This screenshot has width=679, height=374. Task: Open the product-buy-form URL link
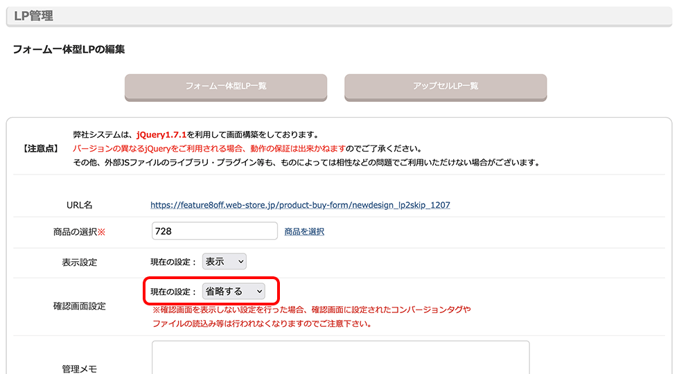(300, 205)
